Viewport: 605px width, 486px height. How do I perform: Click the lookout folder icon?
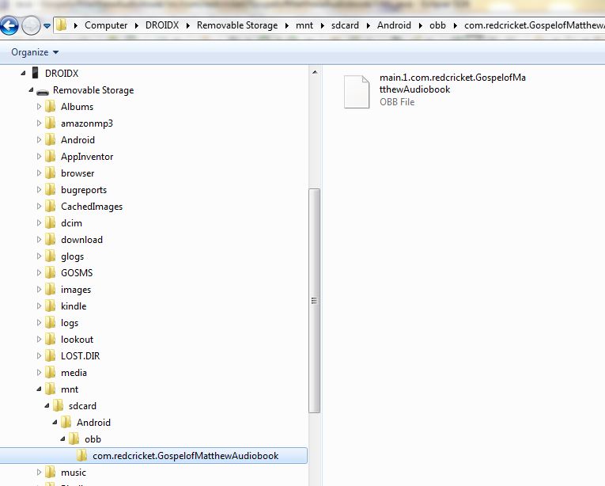(50, 339)
